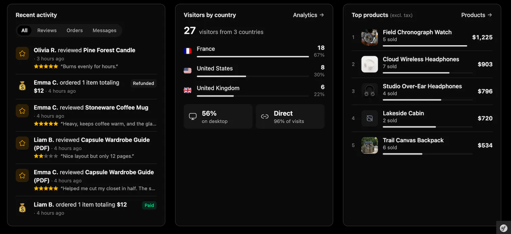
Task: Click the United Kingdom visitors progress bar
Action: pyautogui.click(x=253, y=96)
